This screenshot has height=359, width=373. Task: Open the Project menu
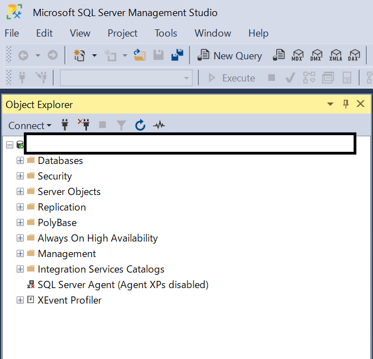pos(122,33)
